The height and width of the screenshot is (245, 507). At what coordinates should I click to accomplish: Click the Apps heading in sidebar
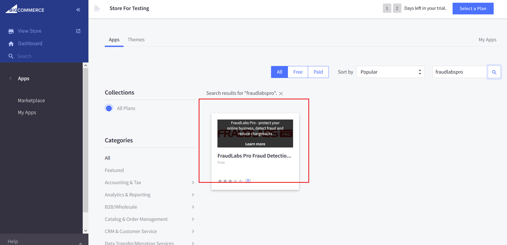[x=24, y=78]
